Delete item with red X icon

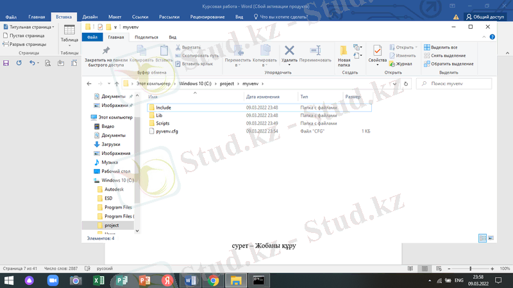click(289, 55)
